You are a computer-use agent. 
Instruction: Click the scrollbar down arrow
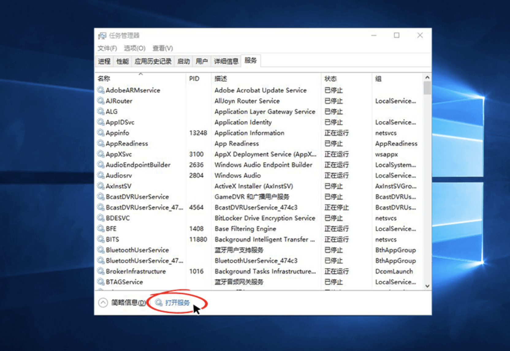click(427, 286)
